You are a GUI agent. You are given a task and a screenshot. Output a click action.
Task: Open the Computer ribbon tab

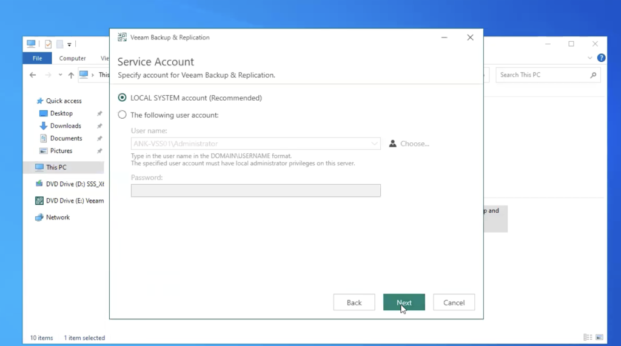(73, 58)
